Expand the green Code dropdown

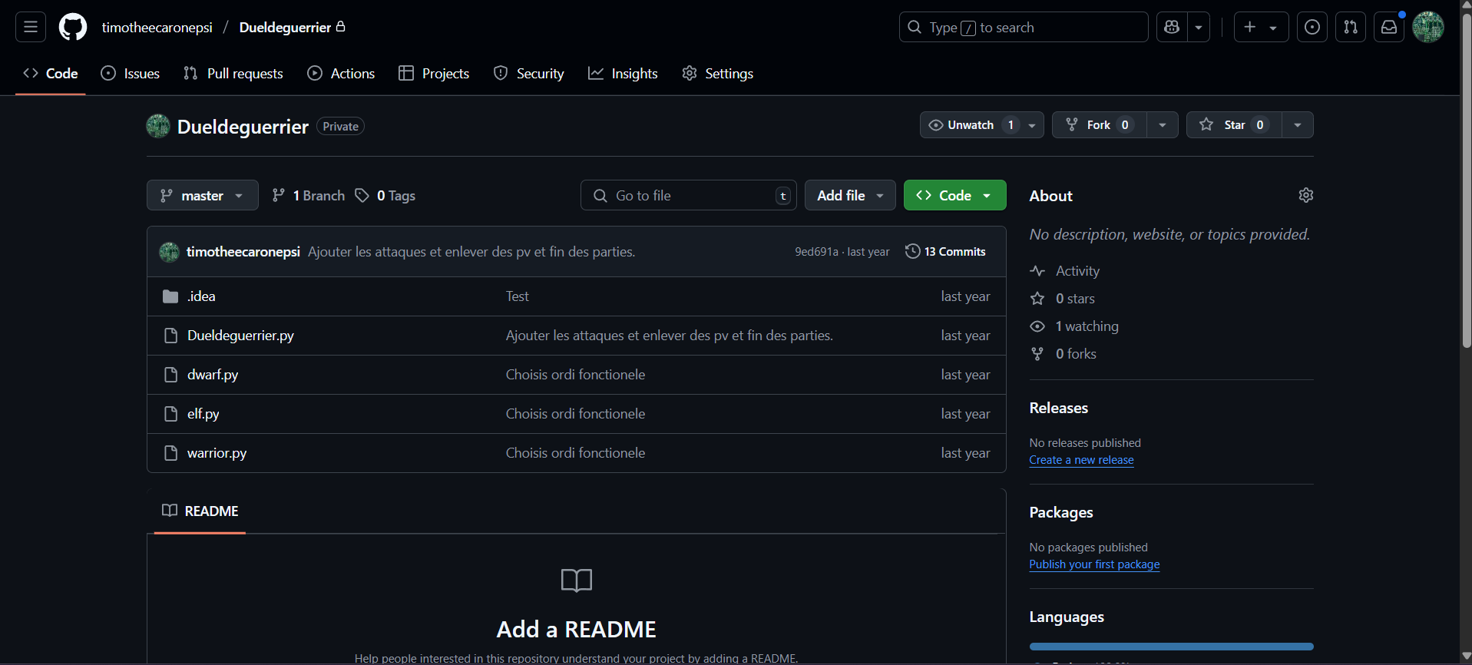tap(954, 196)
